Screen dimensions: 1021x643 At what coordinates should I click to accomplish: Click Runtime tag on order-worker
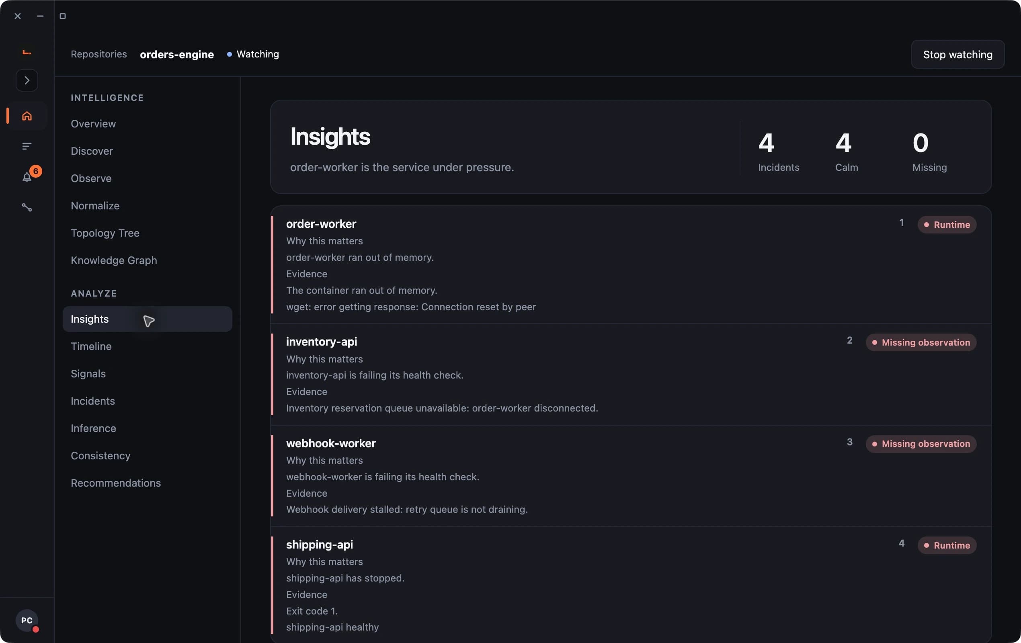tap(947, 225)
